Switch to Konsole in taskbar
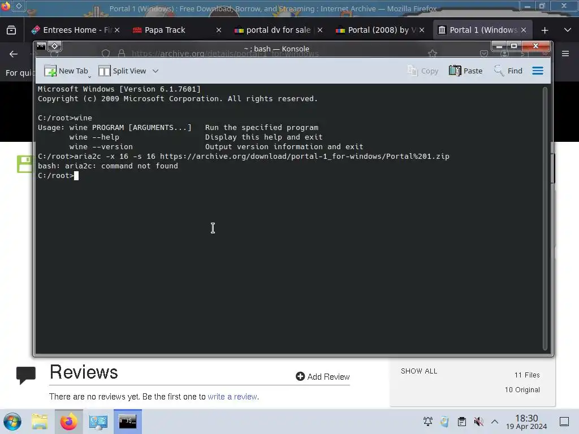The width and height of the screenshot is (579, 434). click(x=128, y=422)
